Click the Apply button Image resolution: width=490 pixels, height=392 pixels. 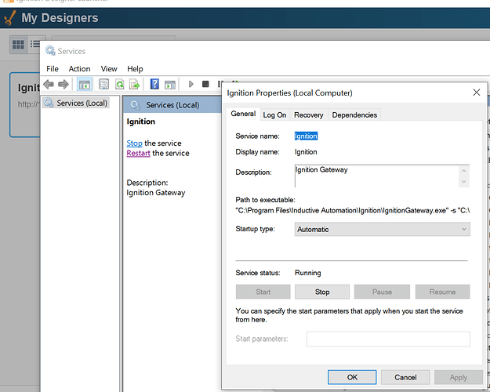tap(459, 377)
